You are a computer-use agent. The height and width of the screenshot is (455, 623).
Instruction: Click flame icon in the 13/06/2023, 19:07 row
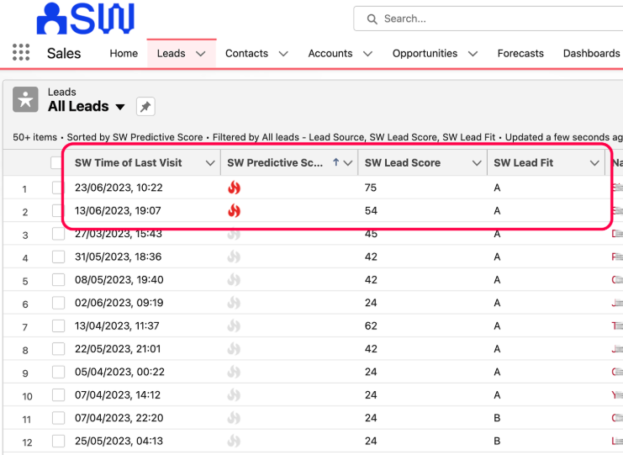click(x=234, y=210)
